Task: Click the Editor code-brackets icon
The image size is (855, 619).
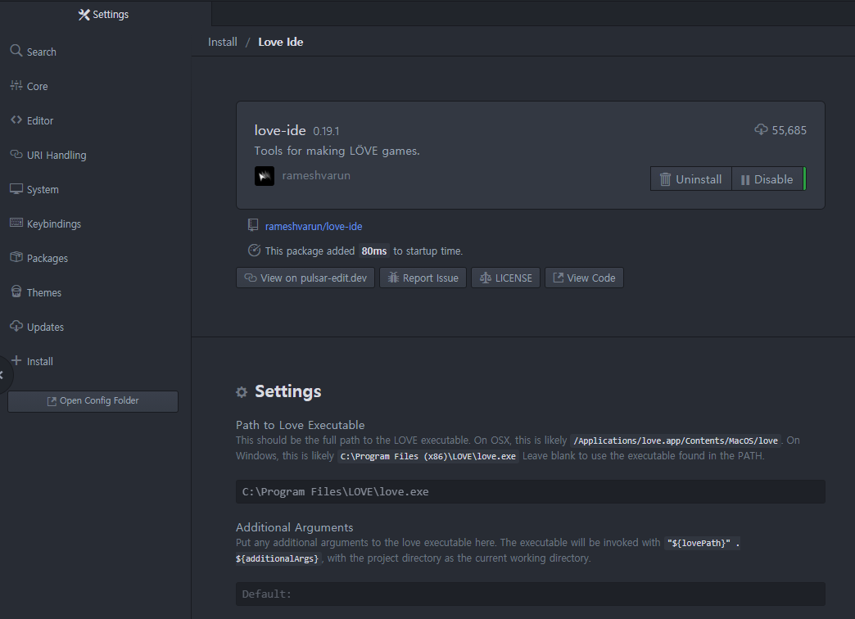Action: click(x=16, y=120)
